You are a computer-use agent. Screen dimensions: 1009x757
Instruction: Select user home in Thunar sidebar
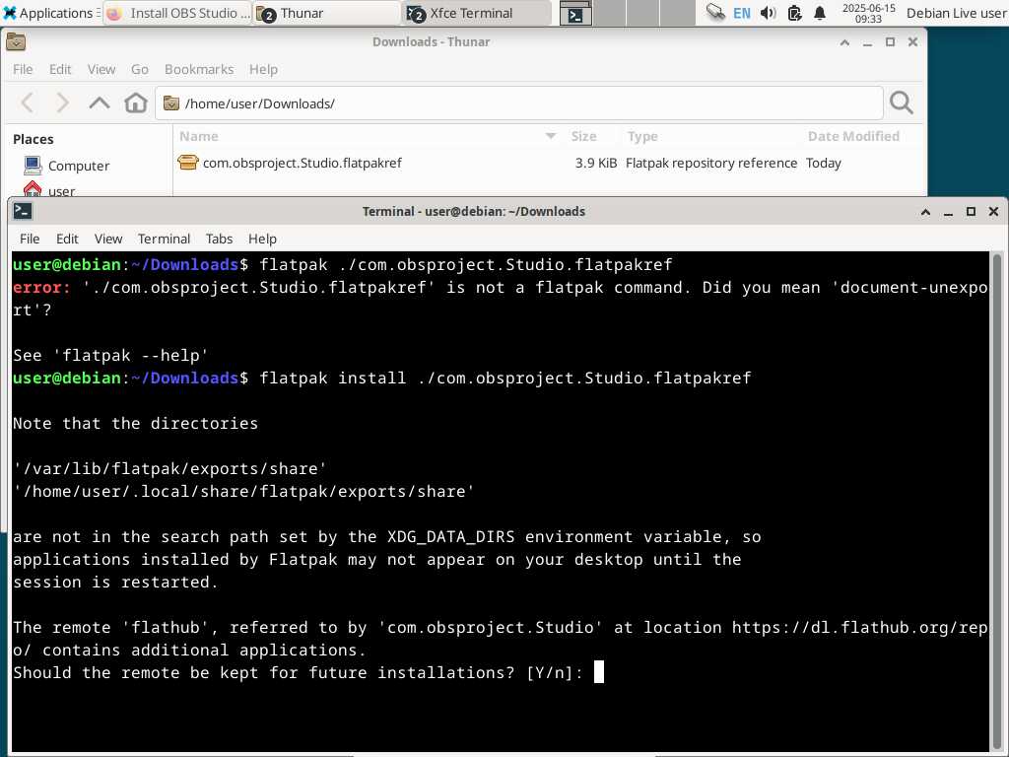pos(50,190)
